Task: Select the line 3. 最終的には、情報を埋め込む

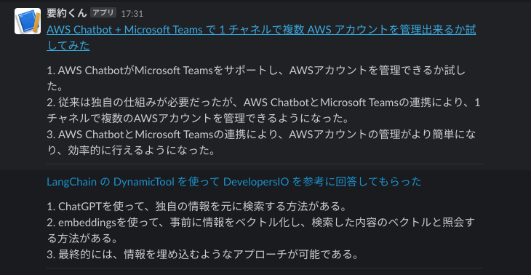Action: [202, 254]
